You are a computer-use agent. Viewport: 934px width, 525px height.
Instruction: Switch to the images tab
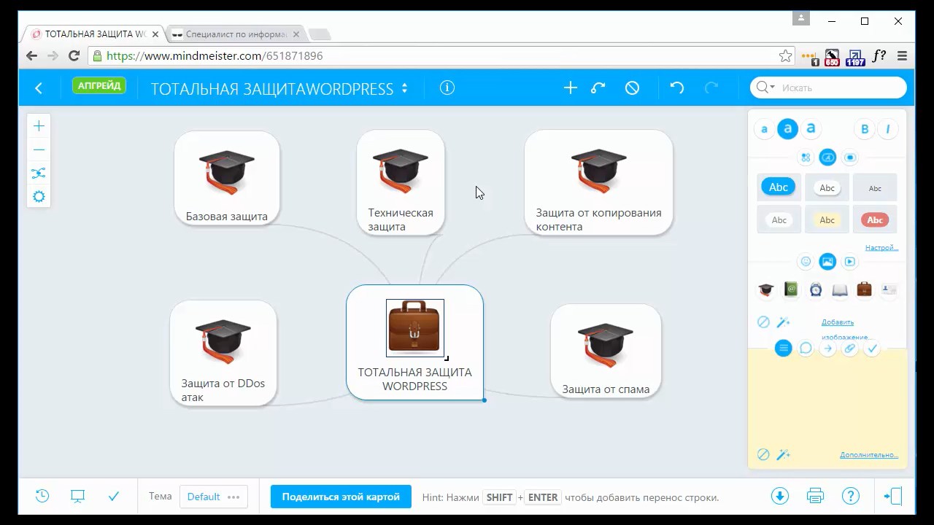[x=827, y=261]
